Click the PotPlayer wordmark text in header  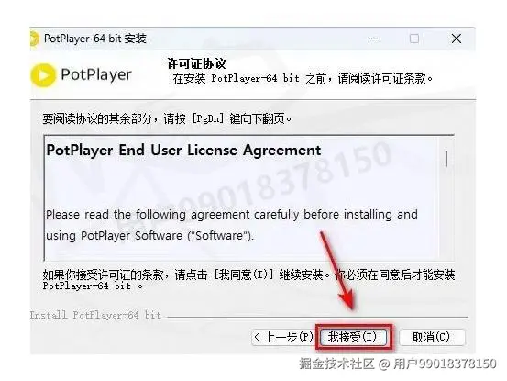pos(96,74)
